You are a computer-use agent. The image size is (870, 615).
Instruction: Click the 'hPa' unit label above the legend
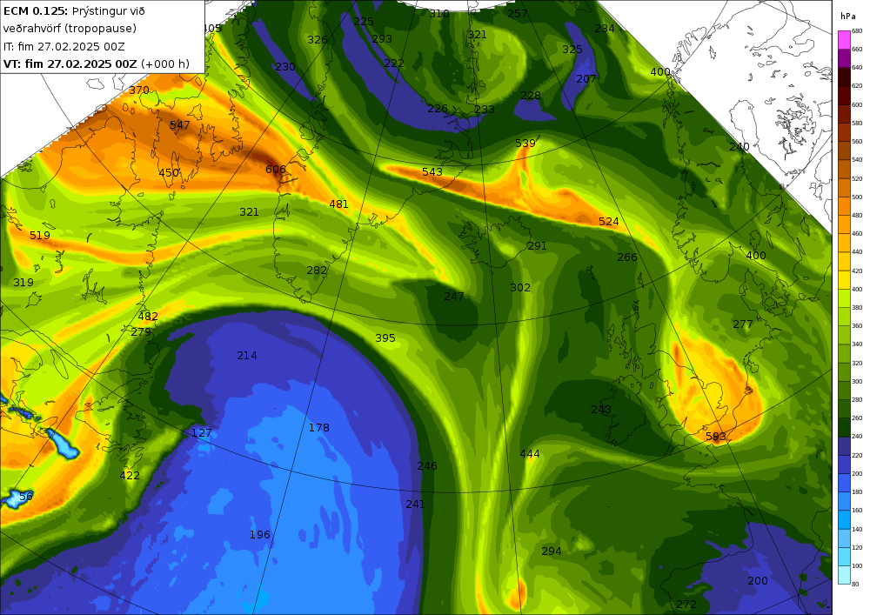point(847,17)
